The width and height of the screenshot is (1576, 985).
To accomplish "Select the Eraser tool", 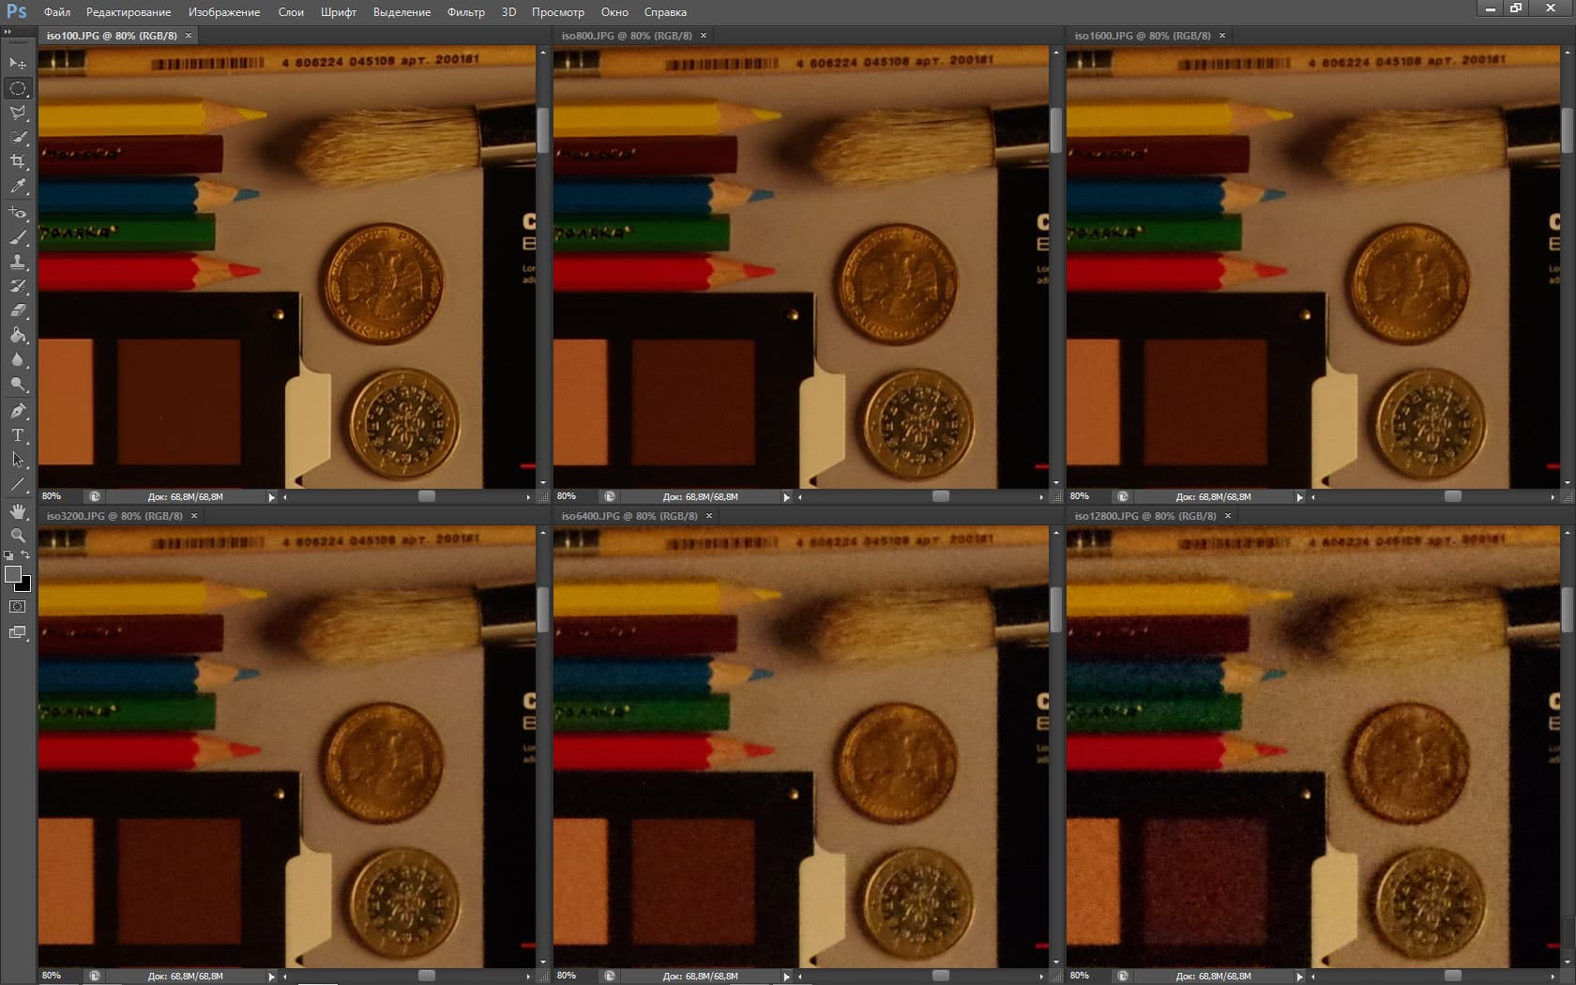I will point(18,311).
